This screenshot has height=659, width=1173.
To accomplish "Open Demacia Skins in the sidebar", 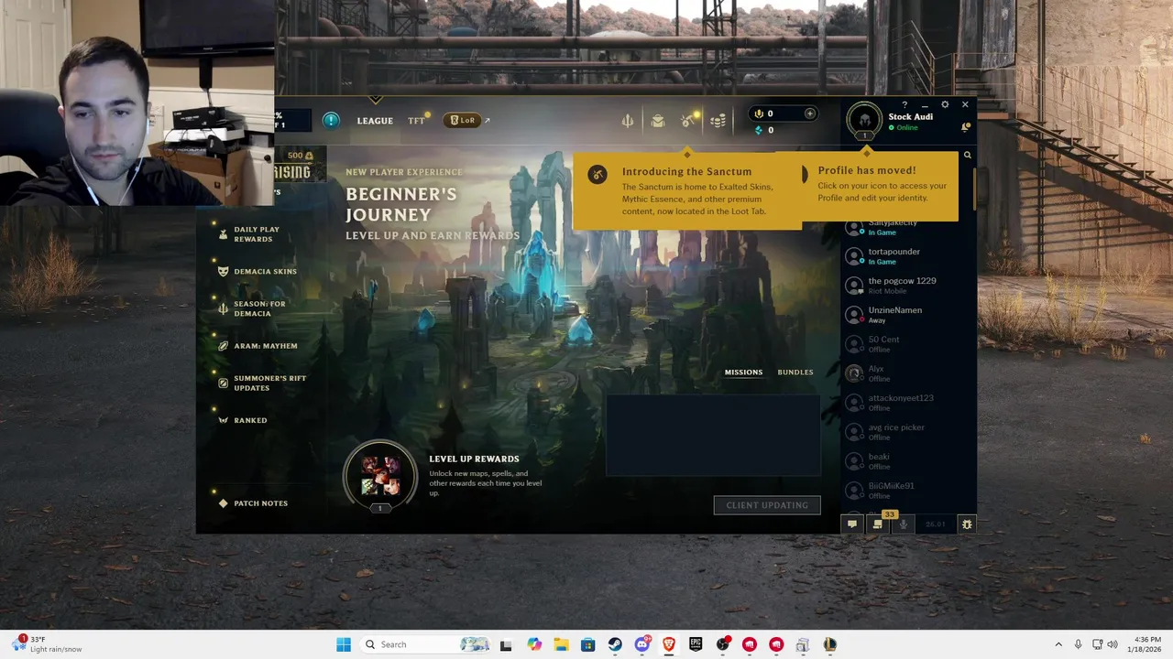I will coord(257,272).
